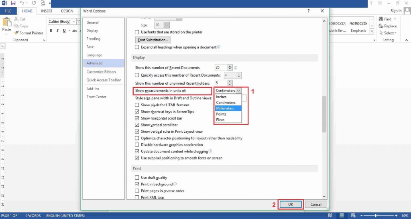
Task: Toggle Show vertical ruler in Print Layout view
Action: (137, 132)
